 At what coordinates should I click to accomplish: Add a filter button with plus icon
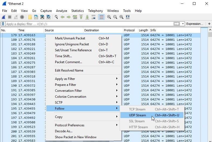click(x=209, y=24)
